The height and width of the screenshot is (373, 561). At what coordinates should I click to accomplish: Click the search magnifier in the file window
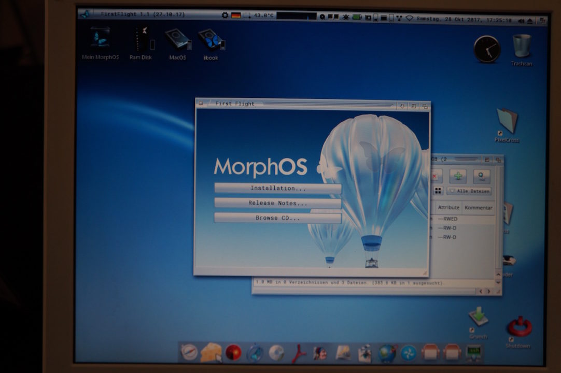click(x=482, y=176)
